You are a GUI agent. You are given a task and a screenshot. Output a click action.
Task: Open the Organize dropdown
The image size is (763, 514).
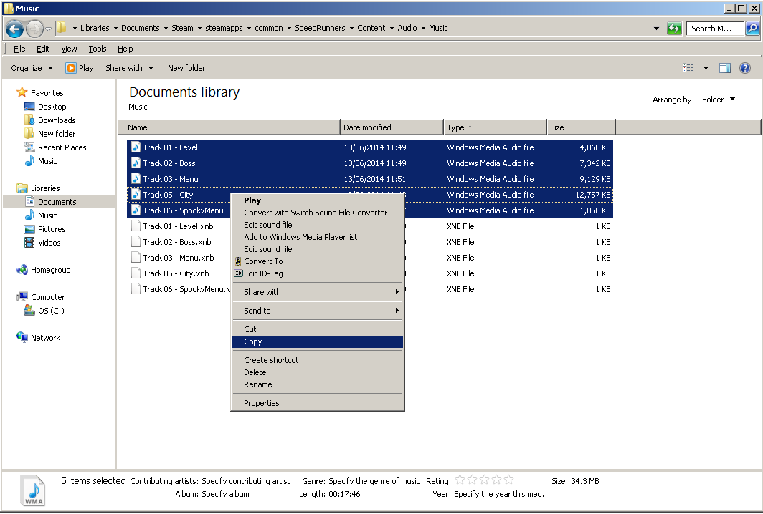32,68
